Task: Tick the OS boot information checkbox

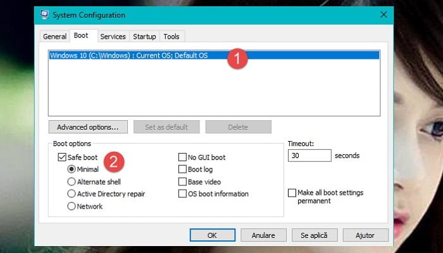Action: coord(182,194)
